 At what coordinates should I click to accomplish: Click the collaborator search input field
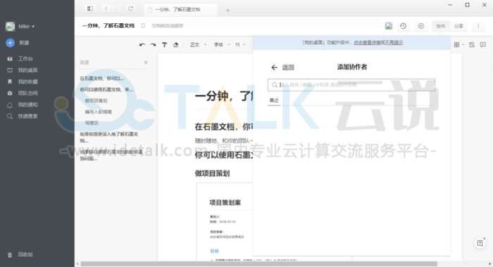tap(351, 85)
